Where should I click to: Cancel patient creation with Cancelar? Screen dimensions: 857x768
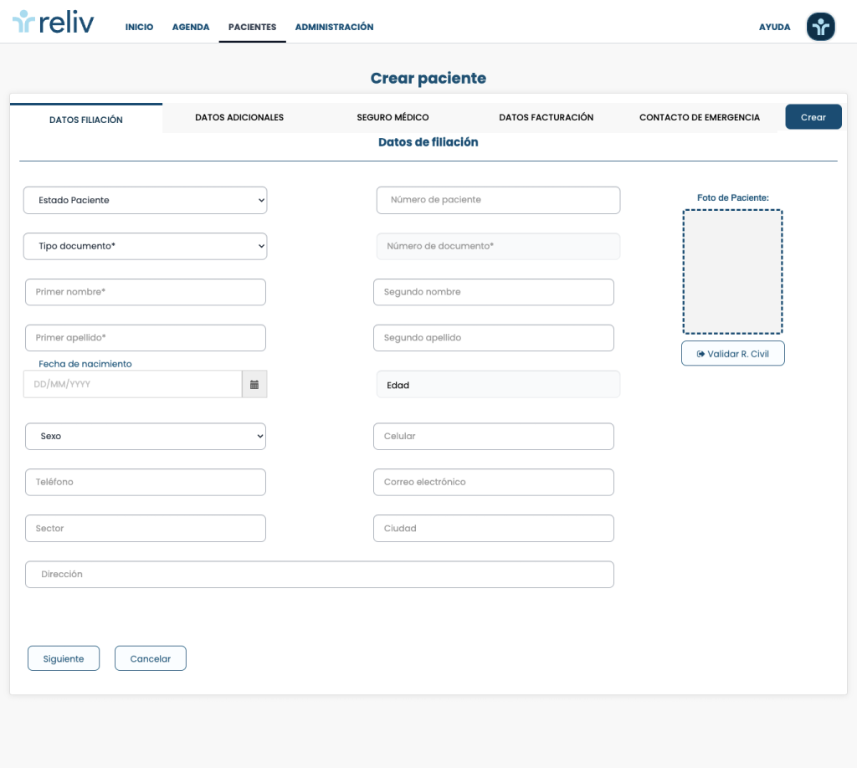coord(151,658)
